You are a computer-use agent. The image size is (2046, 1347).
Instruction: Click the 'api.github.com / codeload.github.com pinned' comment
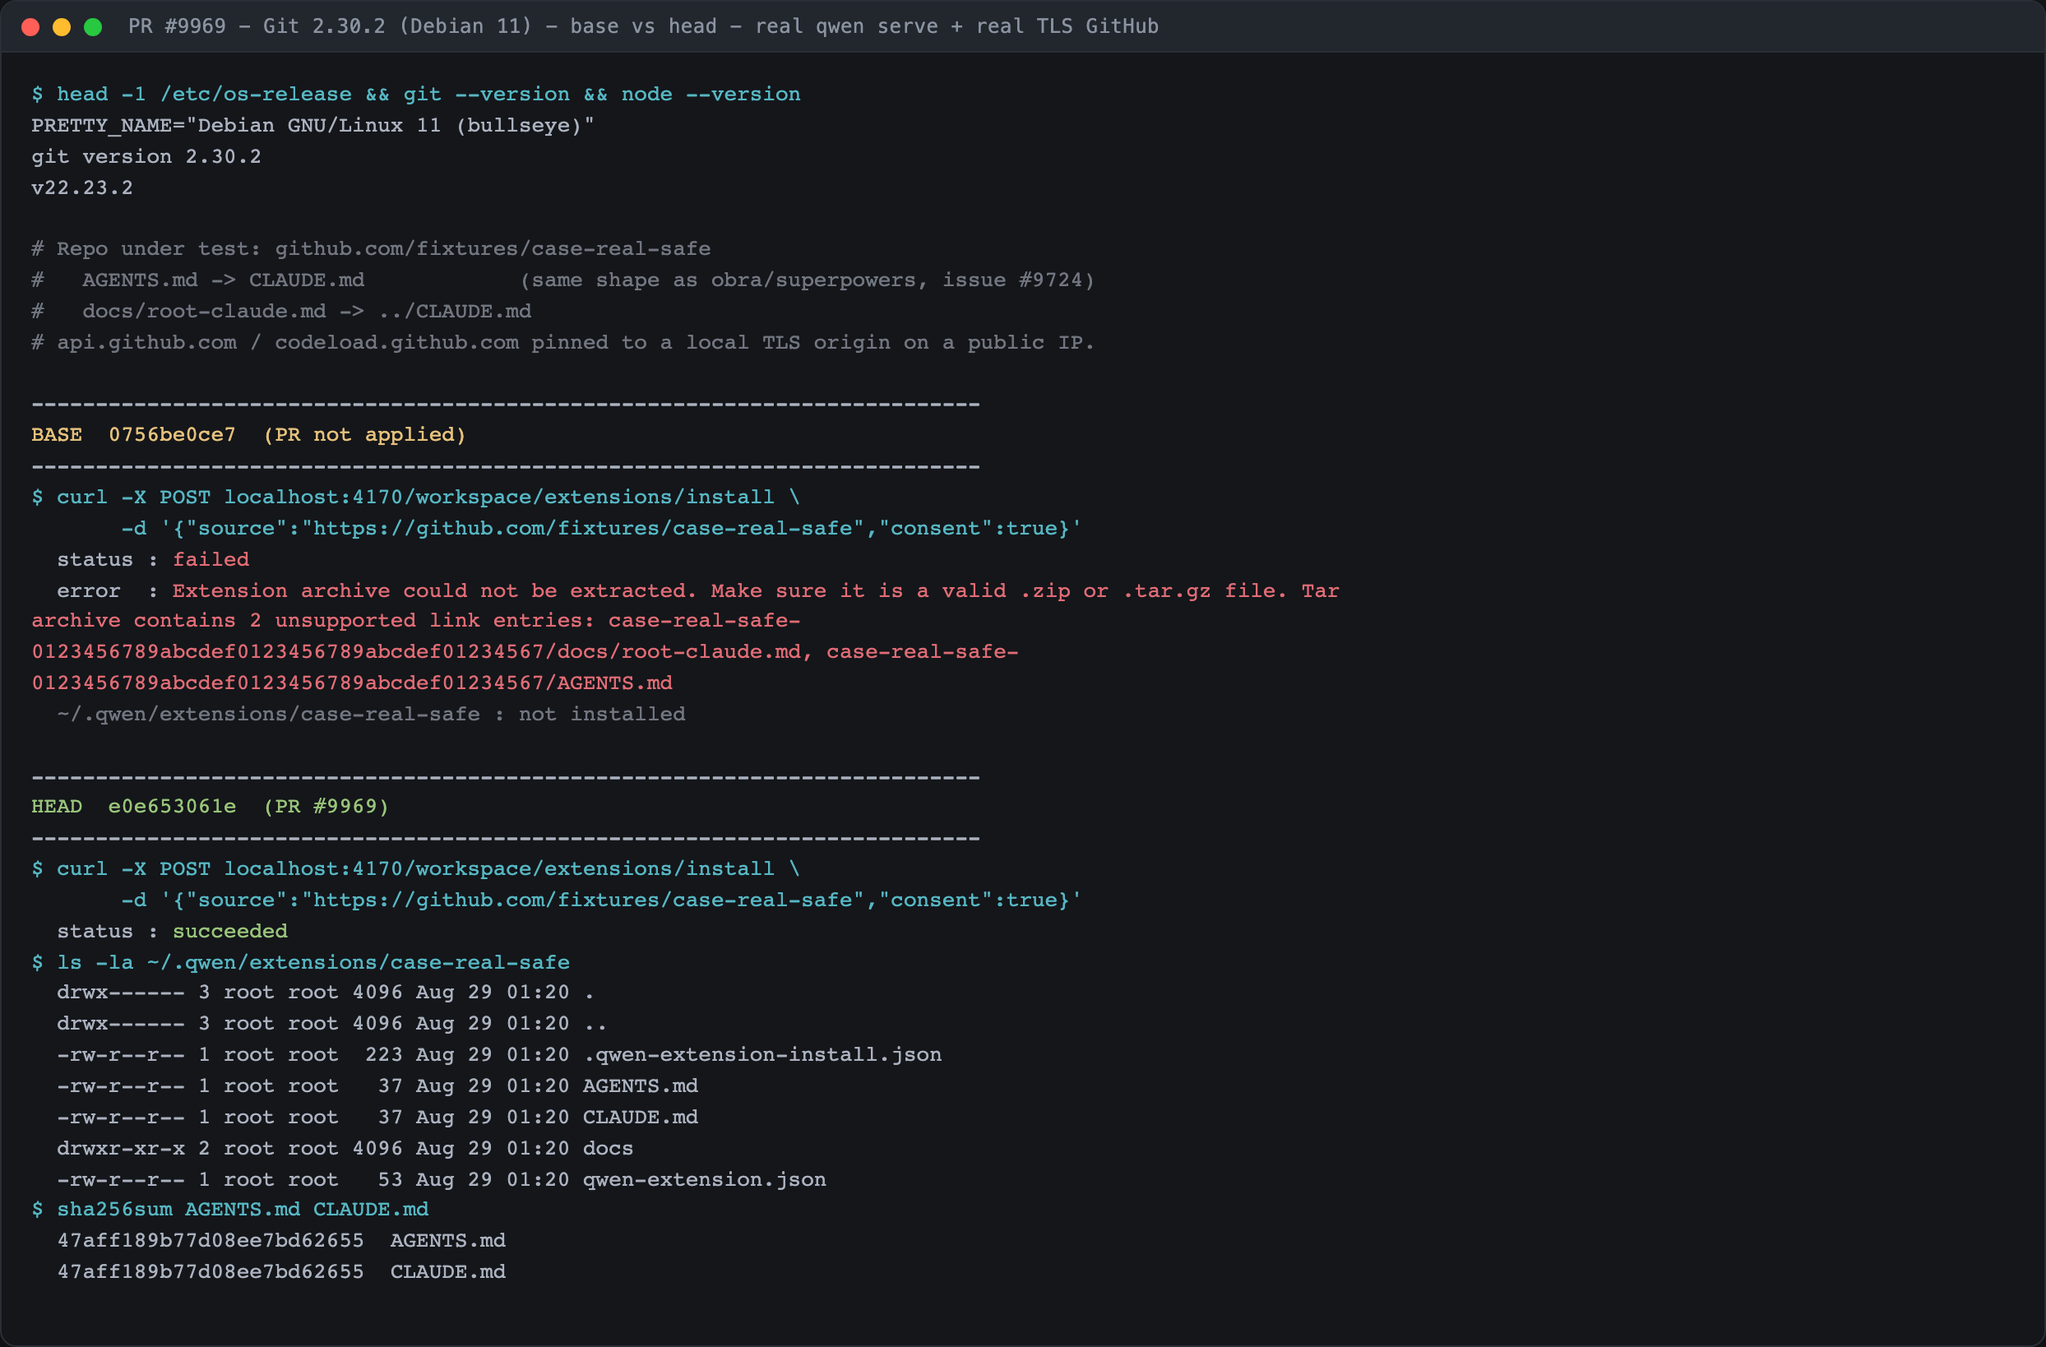click(563, 342)
